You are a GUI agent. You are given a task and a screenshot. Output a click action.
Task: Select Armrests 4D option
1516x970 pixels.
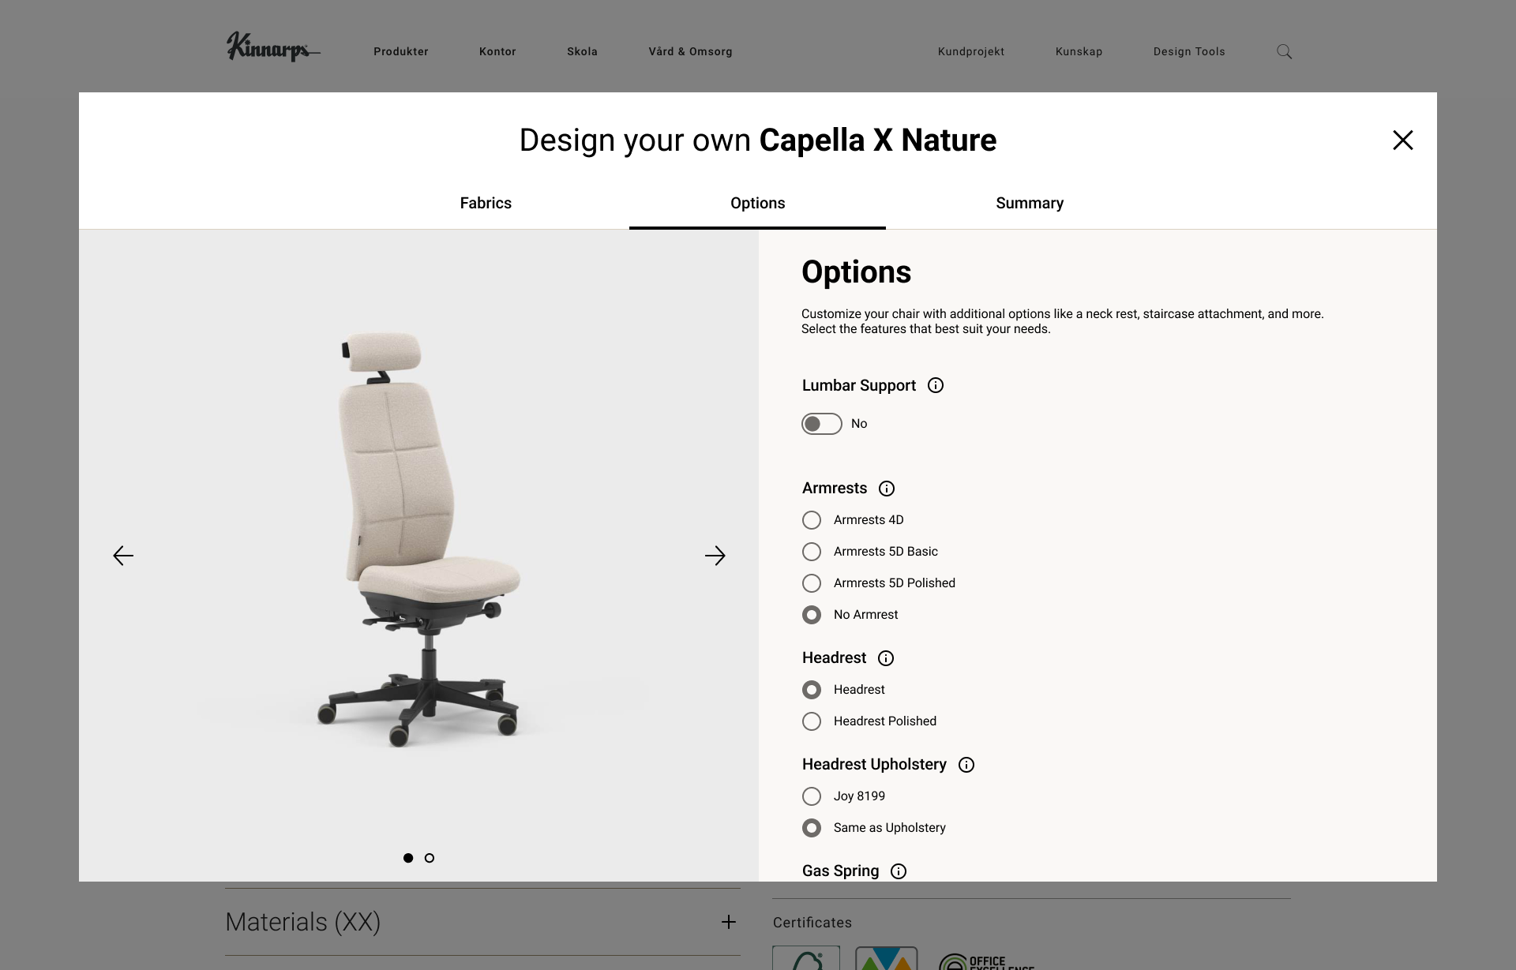coord(812,520)
